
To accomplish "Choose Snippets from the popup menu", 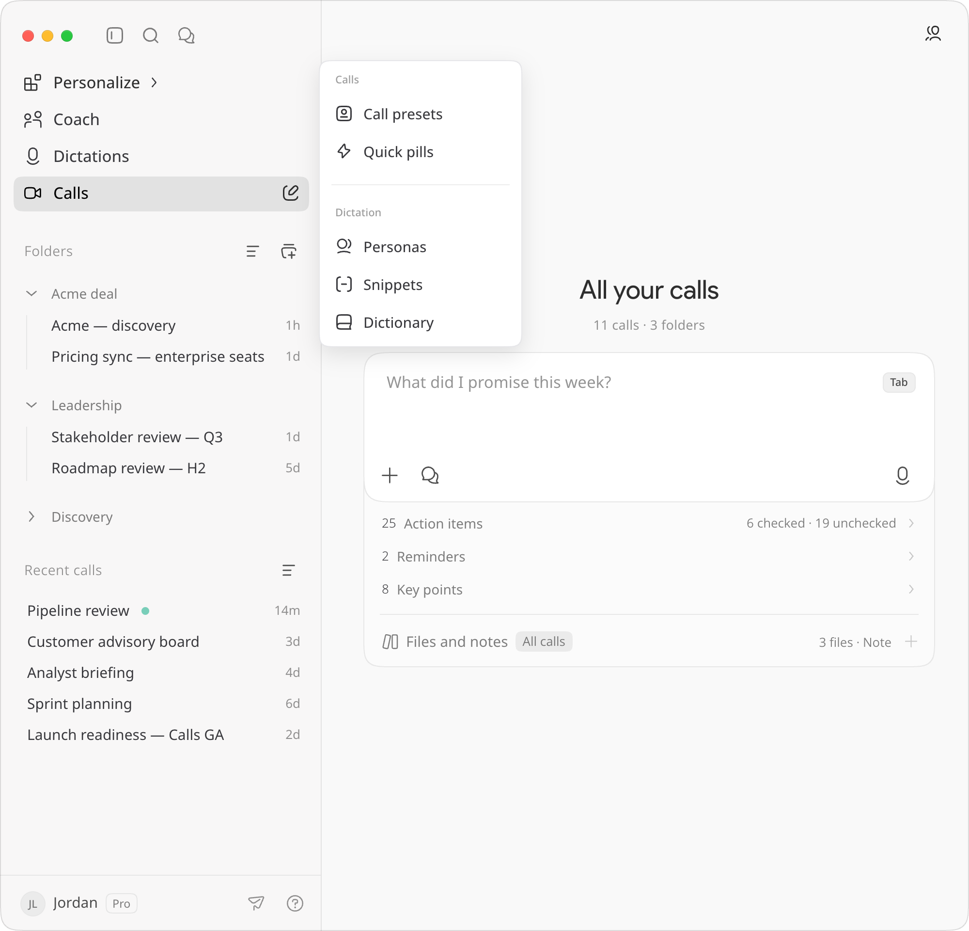I will coord(420,285).
